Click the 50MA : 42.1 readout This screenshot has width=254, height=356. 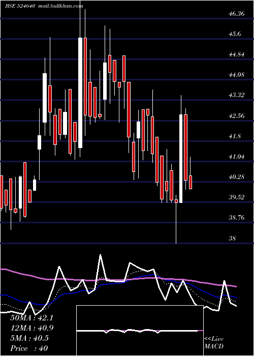(x=31, y=318)
